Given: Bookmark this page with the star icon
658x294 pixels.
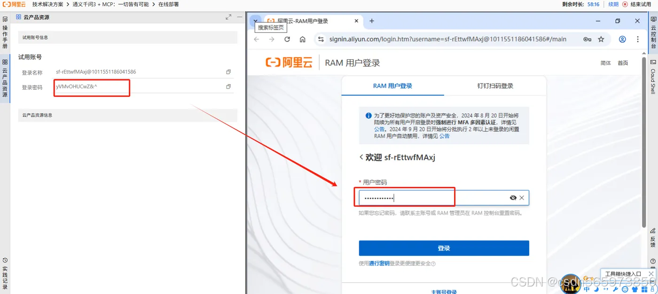Looking at the screenshot, I should [x=601, y=39].
